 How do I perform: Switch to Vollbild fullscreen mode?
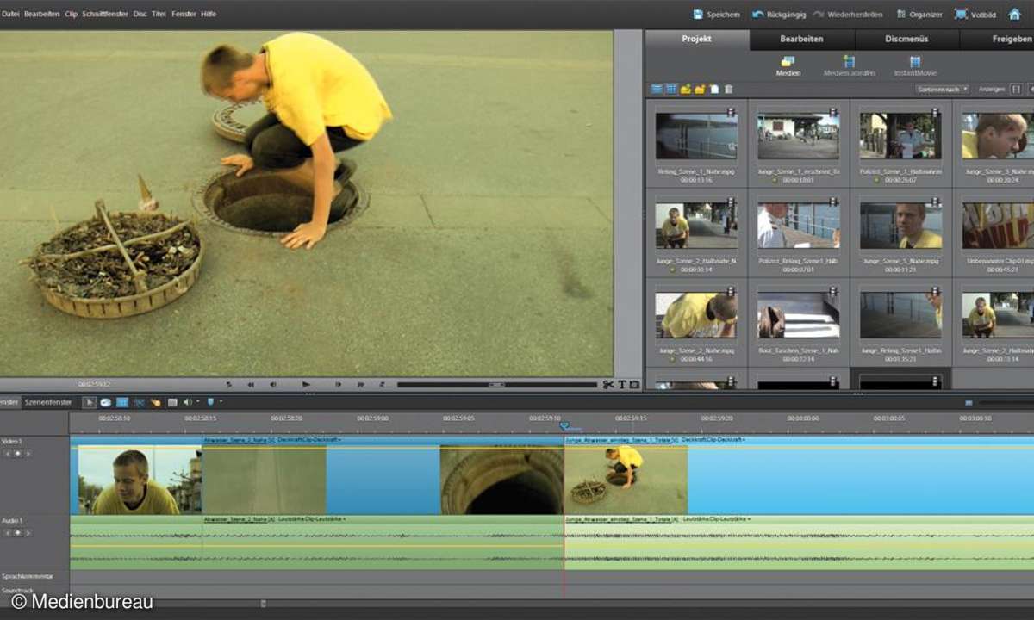(x=975, y=15)
